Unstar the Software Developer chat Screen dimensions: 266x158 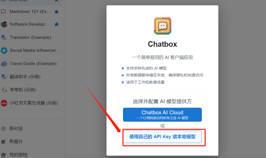coord(57,24)
